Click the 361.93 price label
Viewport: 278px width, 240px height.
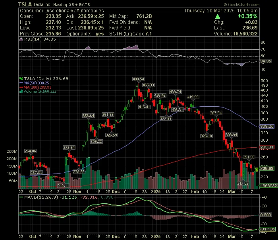(108, 115)
